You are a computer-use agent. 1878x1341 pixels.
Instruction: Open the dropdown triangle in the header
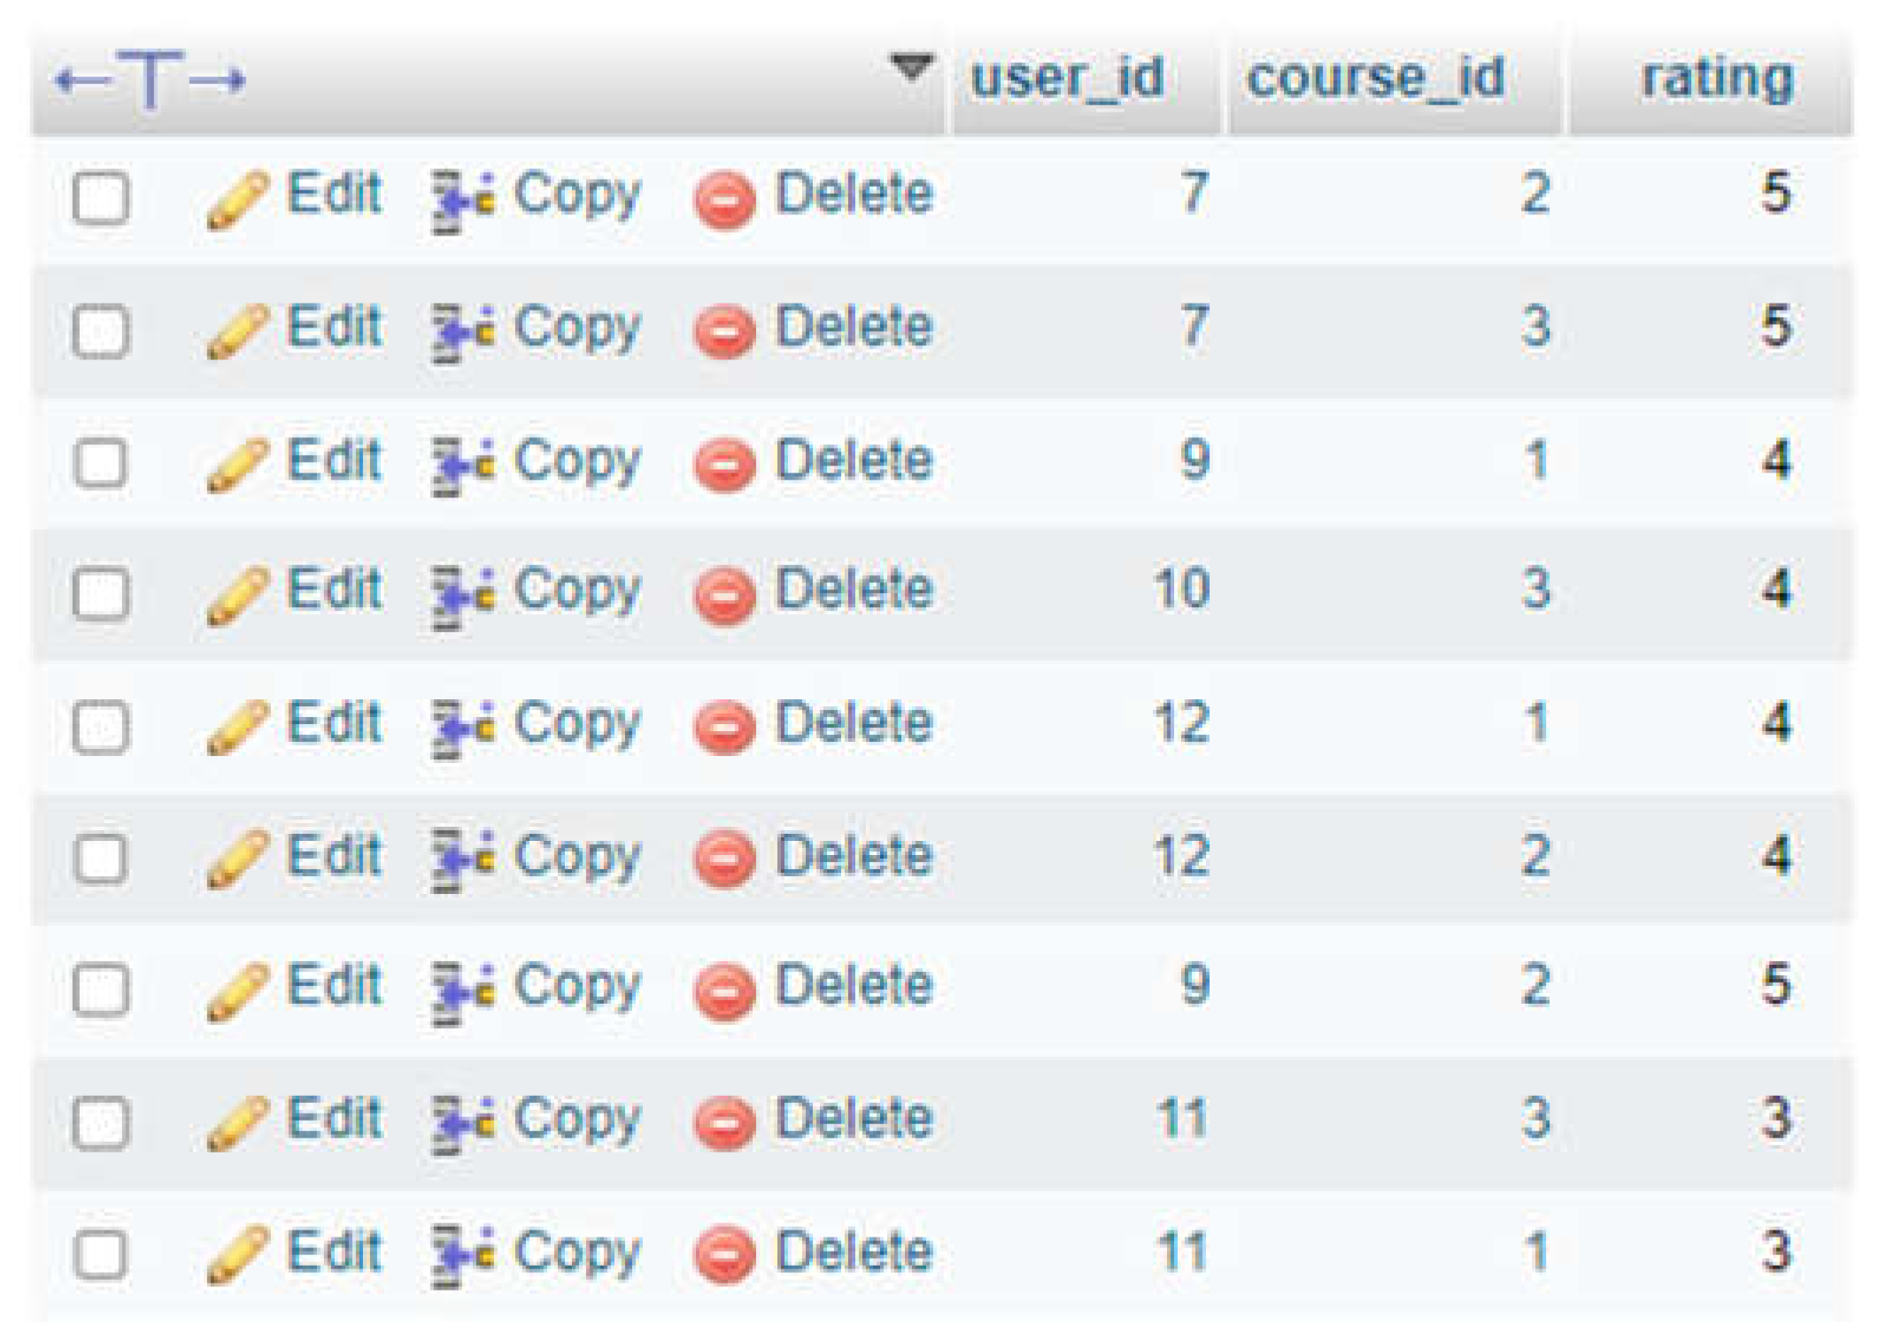pos(911,67)
